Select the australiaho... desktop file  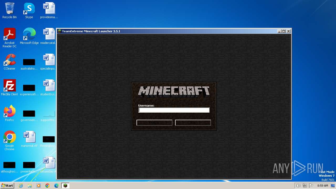tap(29, 64)
